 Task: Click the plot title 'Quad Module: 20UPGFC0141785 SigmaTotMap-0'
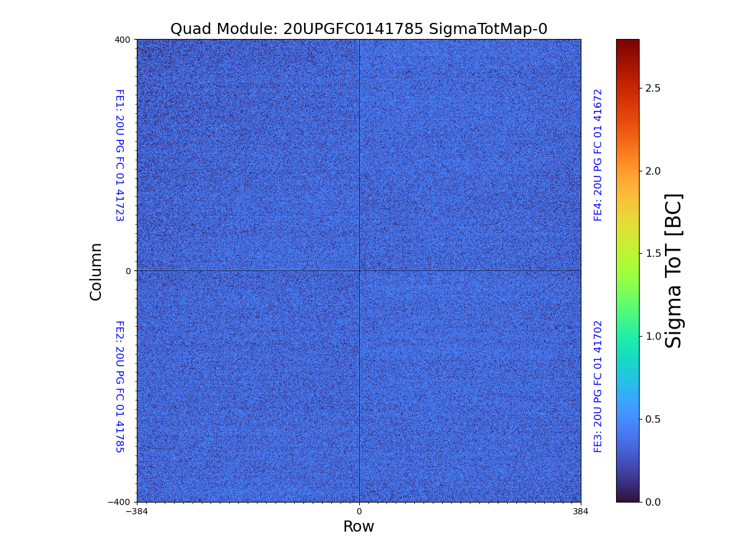coord(358,29)
